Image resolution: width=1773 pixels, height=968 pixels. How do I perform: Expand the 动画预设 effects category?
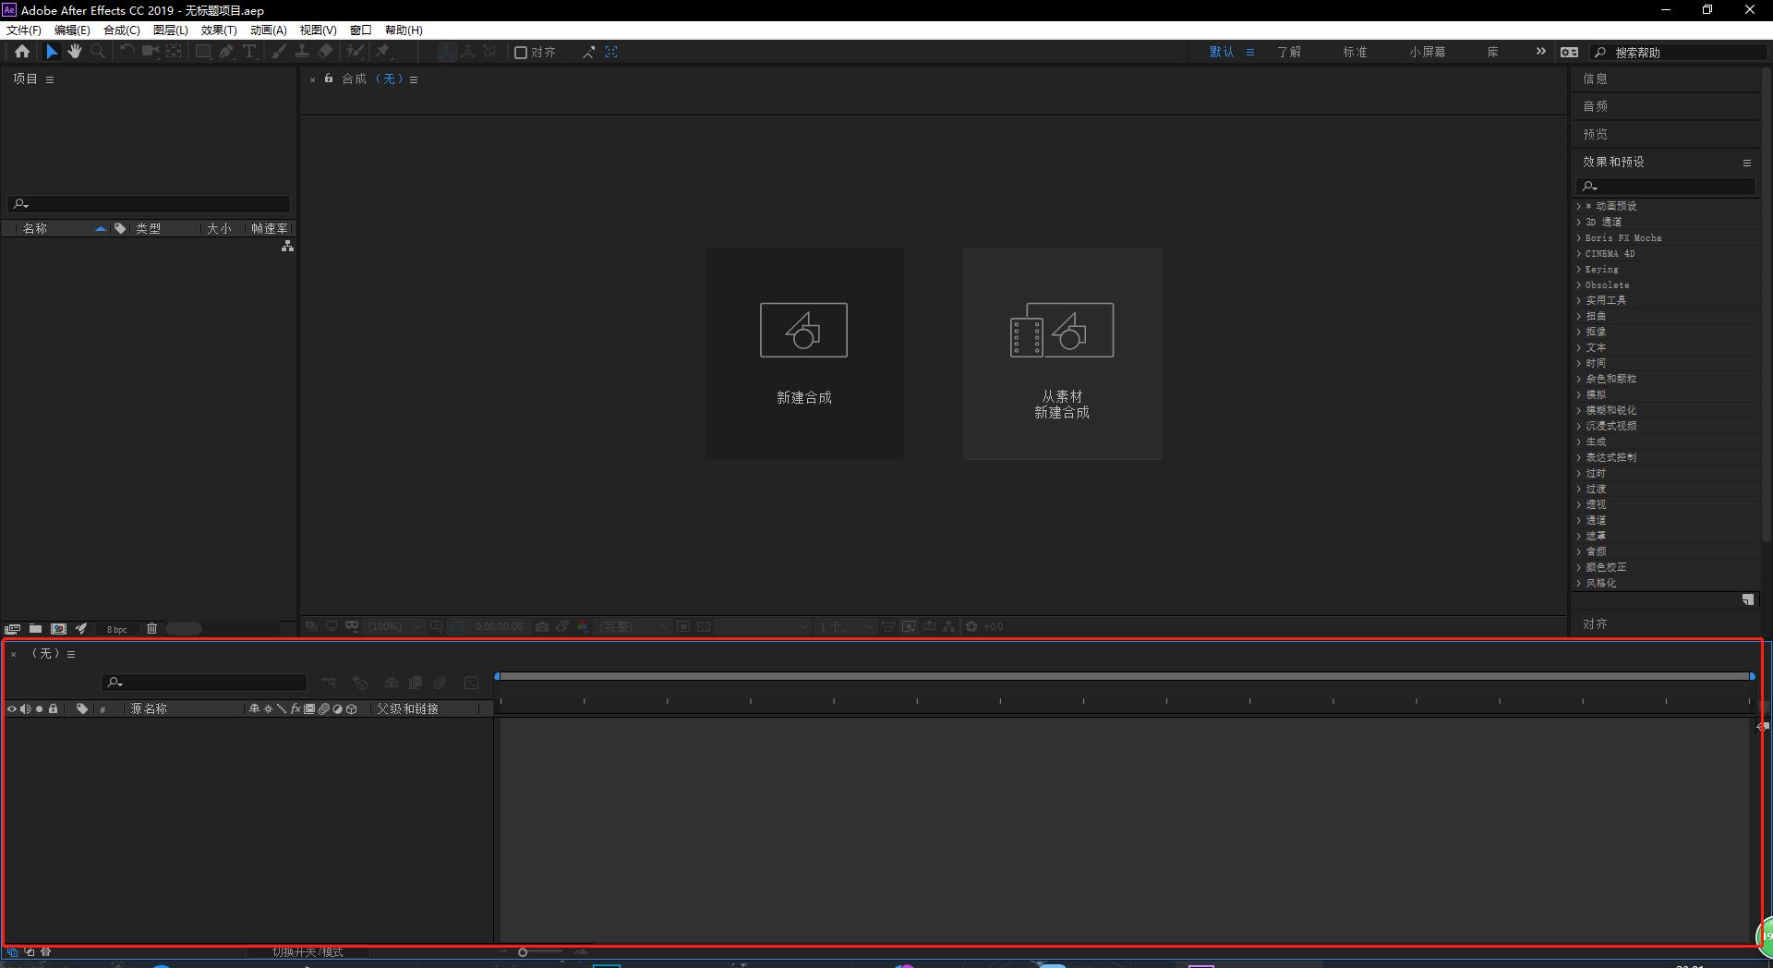pyautogui.click(x=1578, y=206)
